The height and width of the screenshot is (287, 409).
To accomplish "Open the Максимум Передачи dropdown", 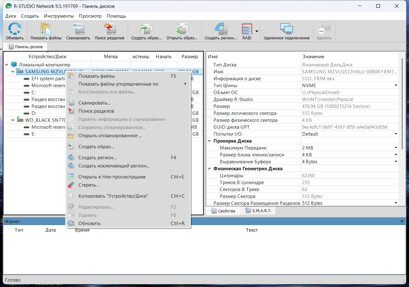I will click(395, 148).
